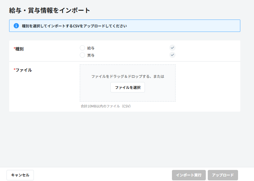Screen dimensions: 254x181
Task: Click the red required asterisk beside 種別
Action: (14, 49)
